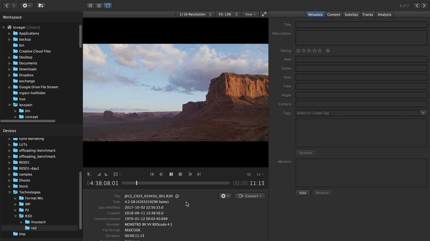Viewport: 430px width, 241px height.
Task: Show next clip, arrow beside 6 of 7
Action: point(424,6)
